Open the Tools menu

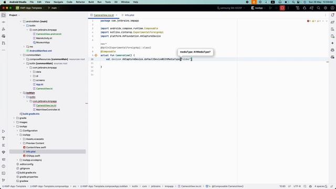tap(108, 2)
